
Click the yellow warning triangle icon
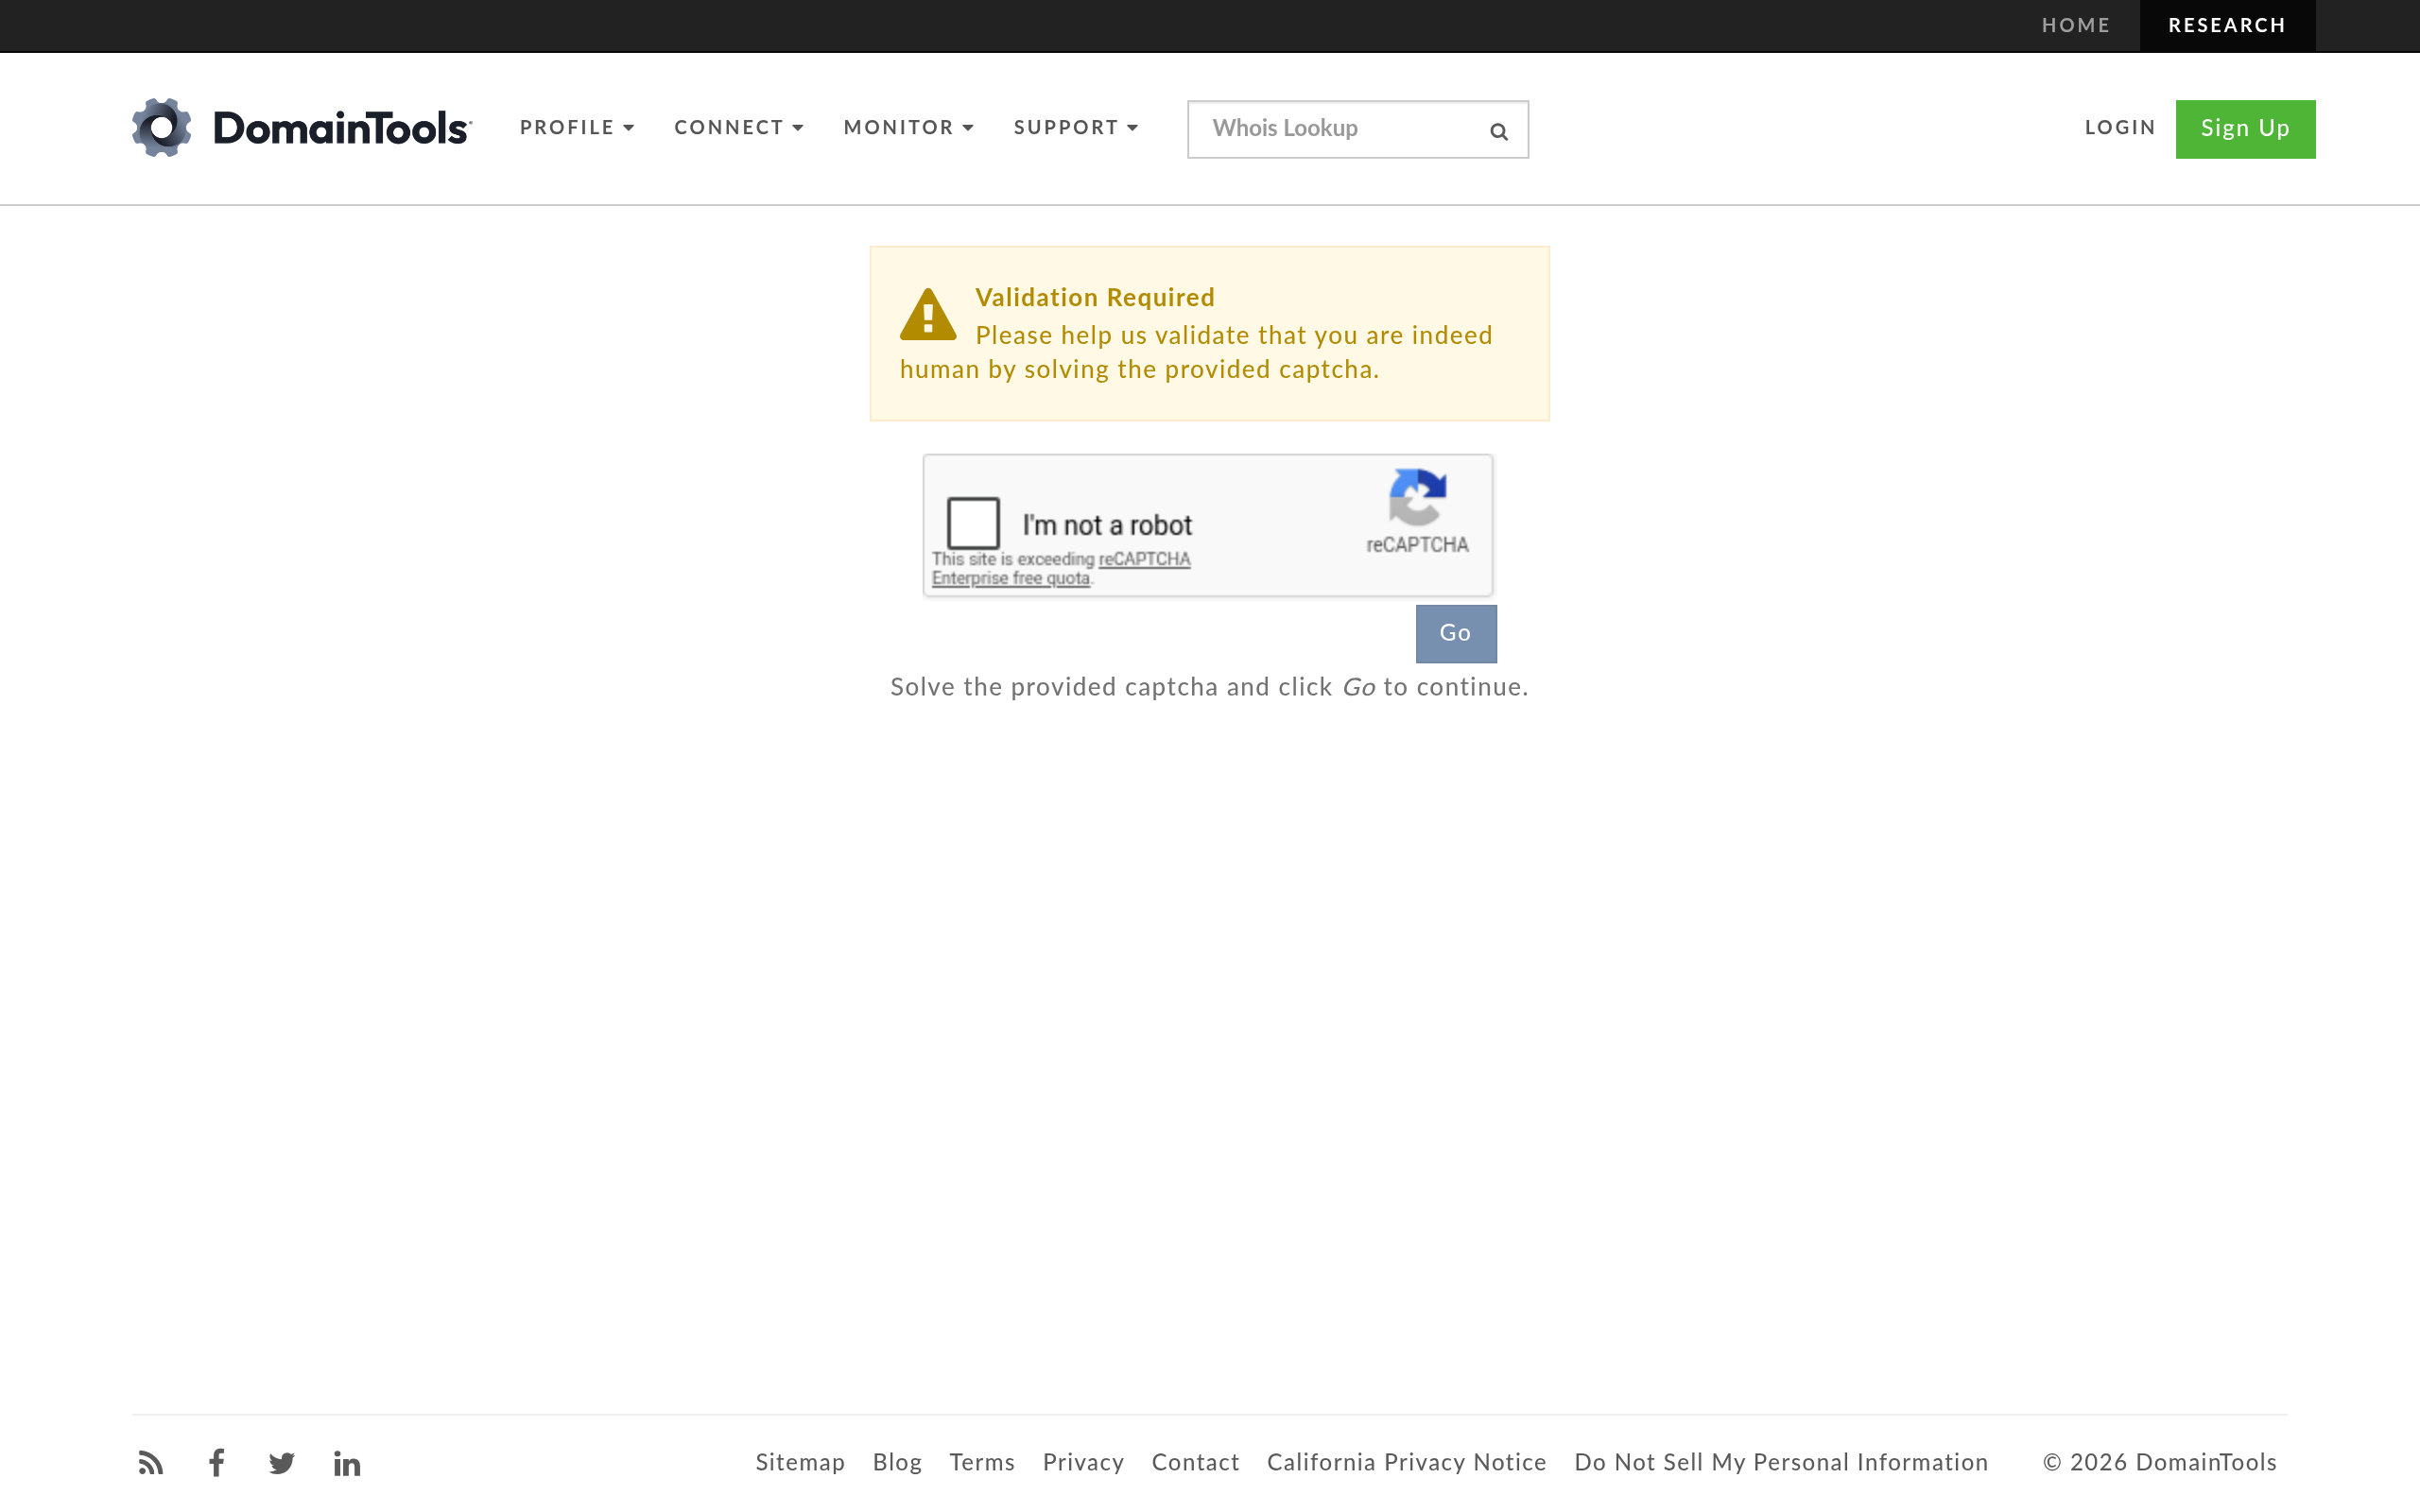928,314
